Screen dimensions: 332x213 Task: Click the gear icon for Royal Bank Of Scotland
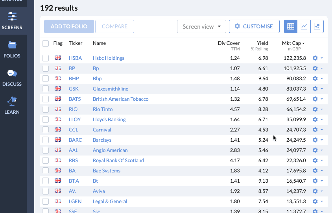tap(315, 160)
